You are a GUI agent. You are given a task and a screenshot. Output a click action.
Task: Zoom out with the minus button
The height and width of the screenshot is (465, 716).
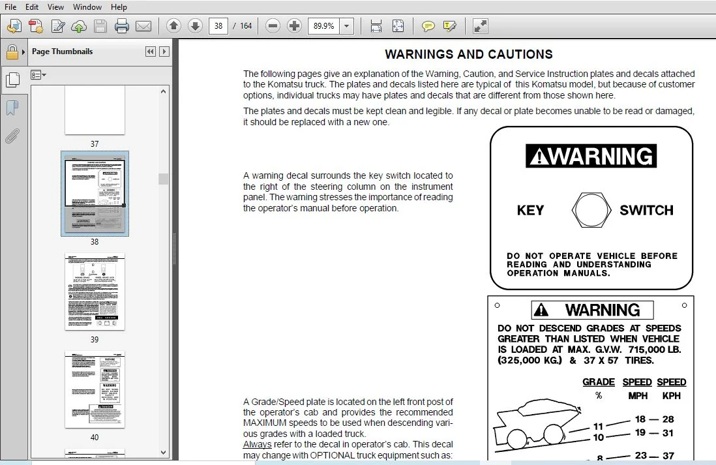[x=273, y=26]
